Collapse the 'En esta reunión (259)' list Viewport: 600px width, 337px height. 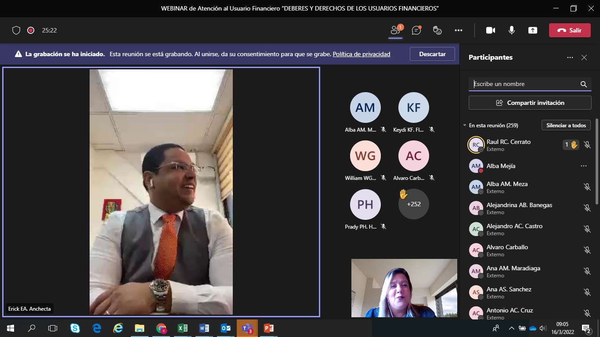pyautogui.click(x=465, y=125)
